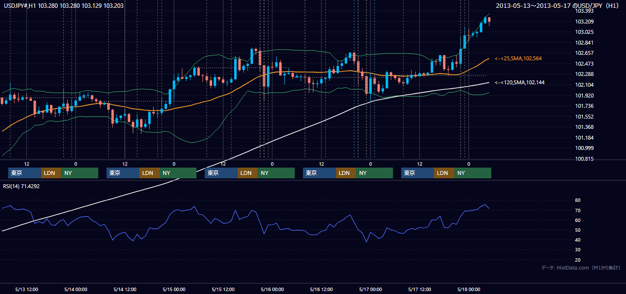Select the RSI(14) 71.4292 indicator label
This screenshot has width=626, height=294.
click(21, 186)
